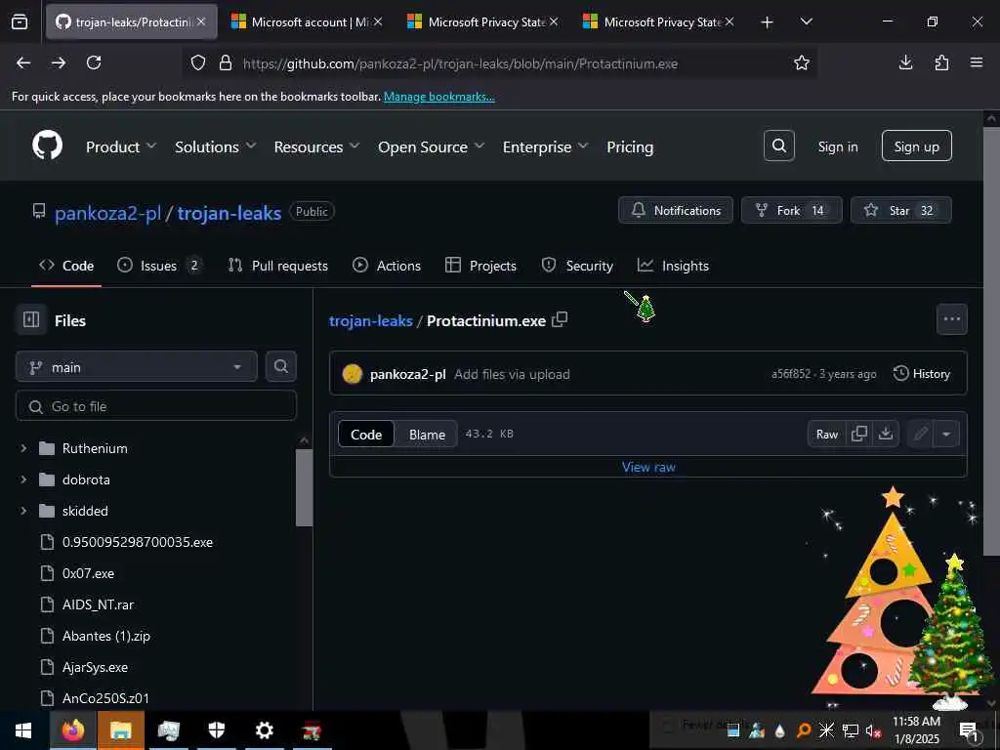Open a new browser tab
Viewport: 1000px width, 750px height.
pos(768,22)
